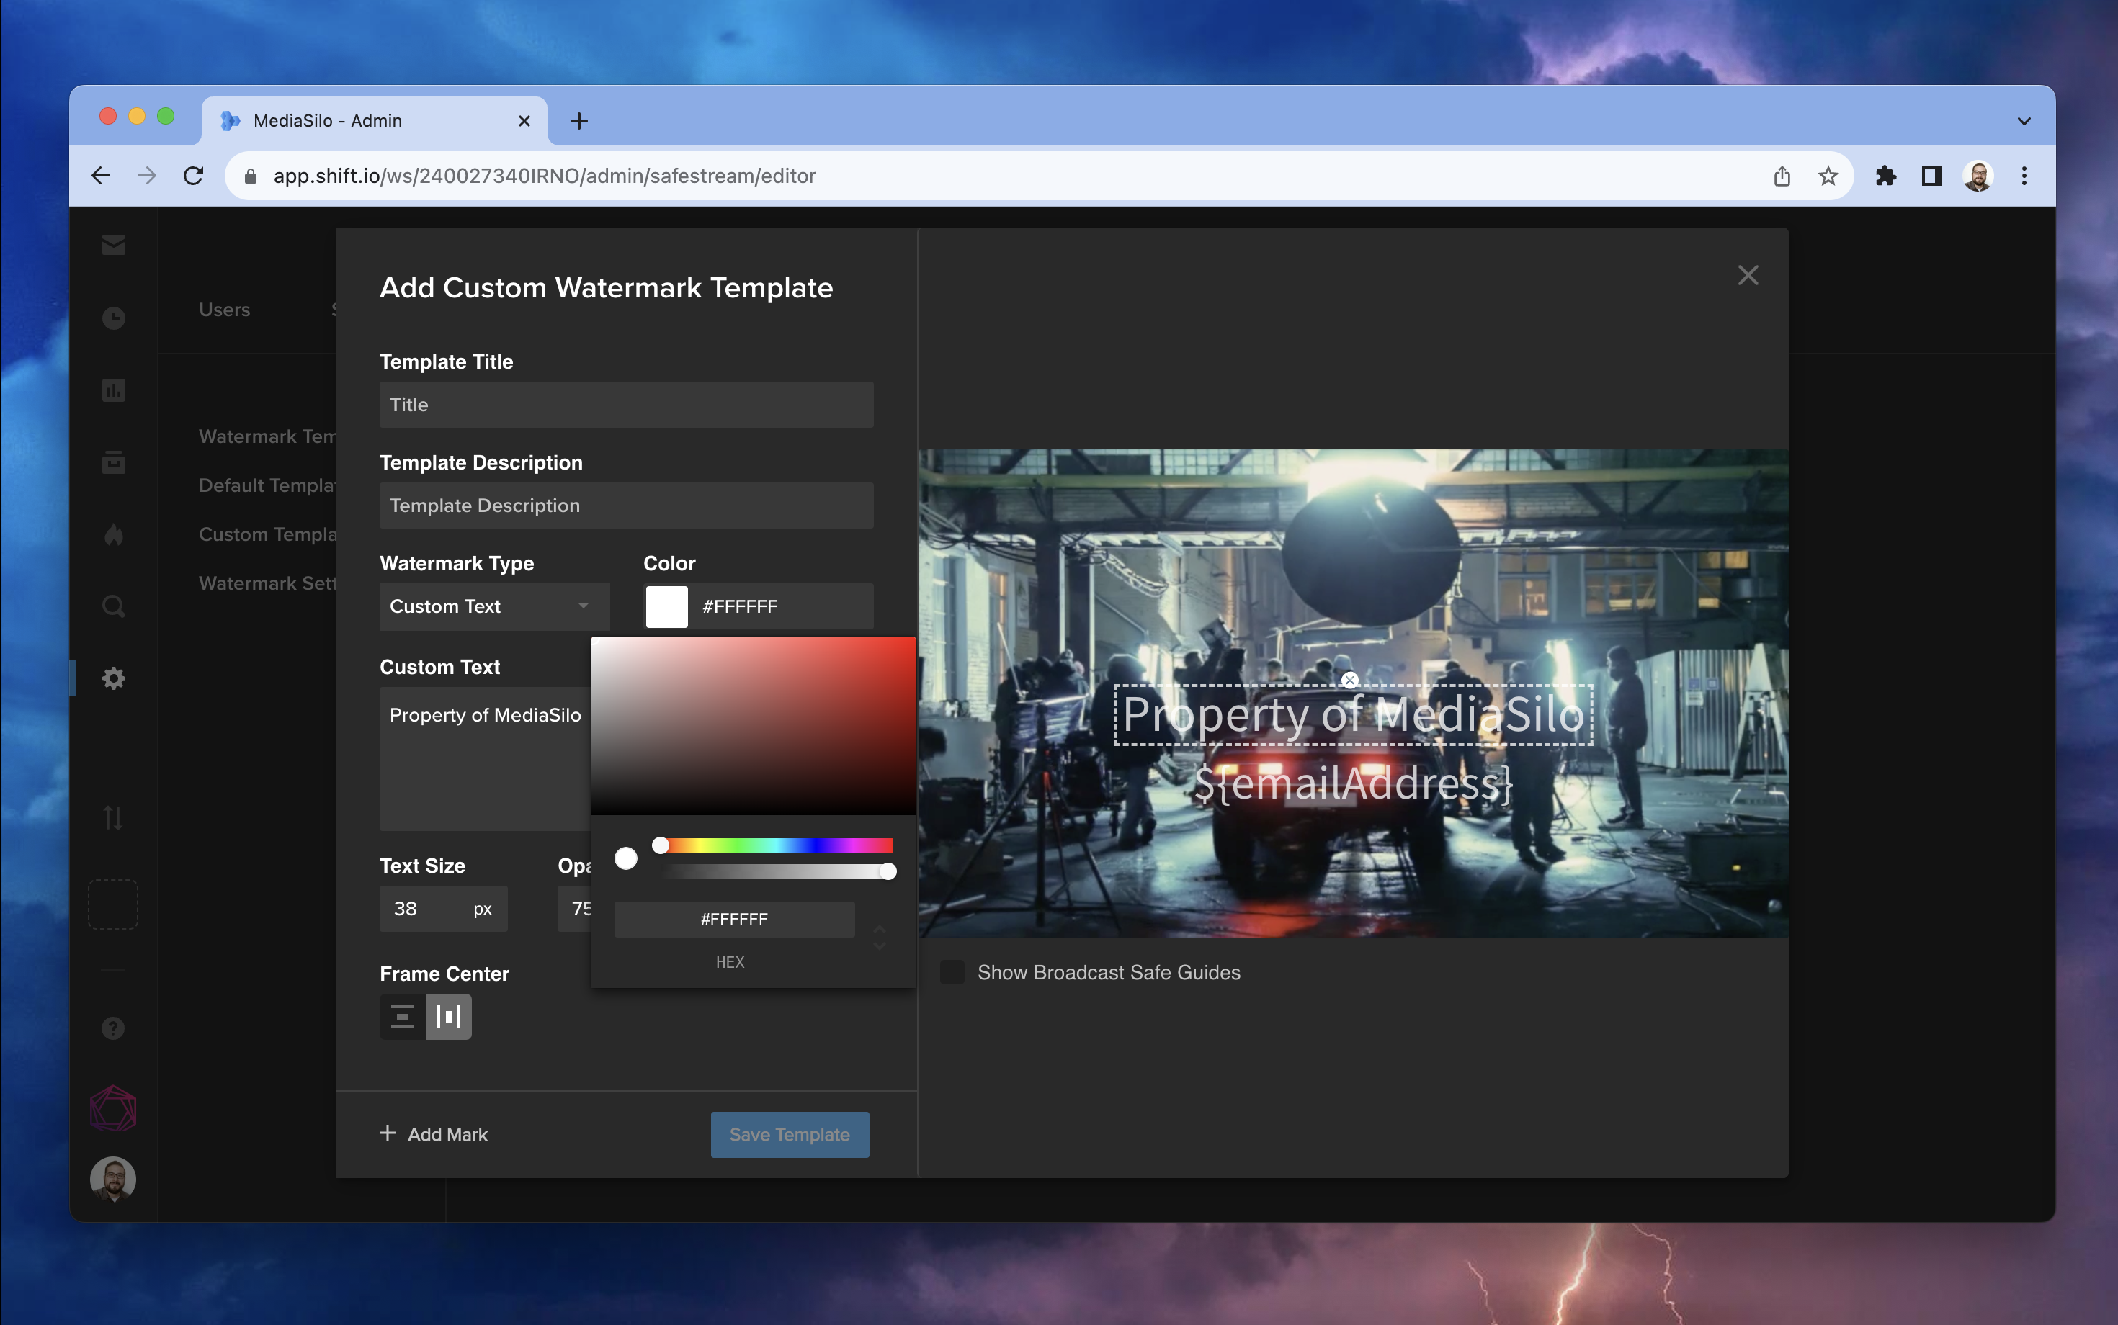Open the browser extensions puzzle icon
The image size is (2118, 1325).
tap(1886, 176)
